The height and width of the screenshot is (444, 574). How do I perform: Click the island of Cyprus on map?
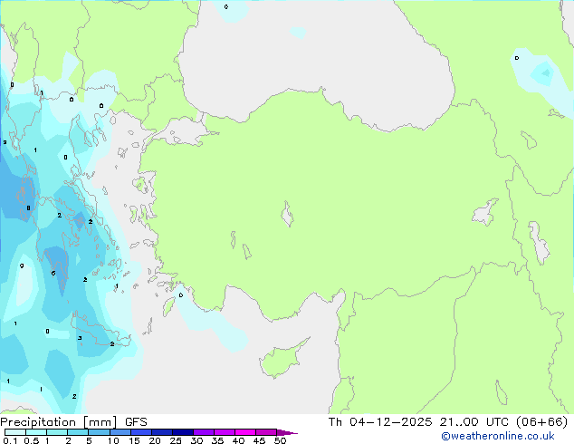[282, 360]
